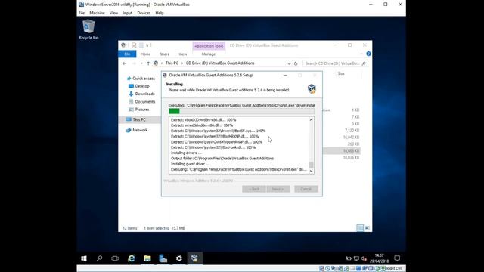Screen dimensions: 484x272
Task: Click Back in Guest Additions setup
Action: point(254,189)
